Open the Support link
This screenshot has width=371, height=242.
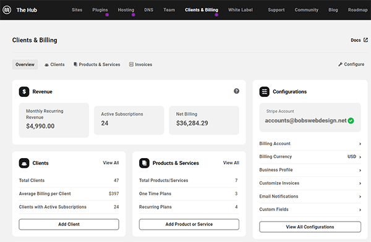276,10
